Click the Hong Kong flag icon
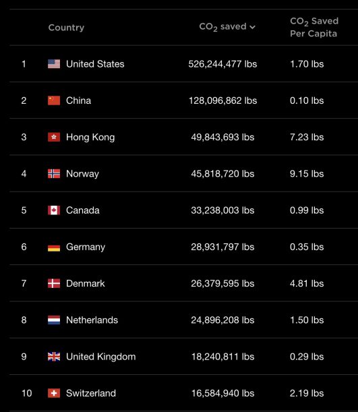Image resolution: width=358 pixels, height=412 pixels. 54,137
